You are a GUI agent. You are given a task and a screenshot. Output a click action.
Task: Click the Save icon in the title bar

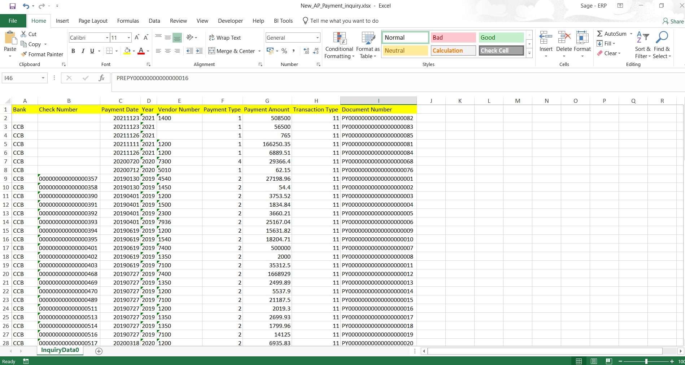tap(13, 6)
